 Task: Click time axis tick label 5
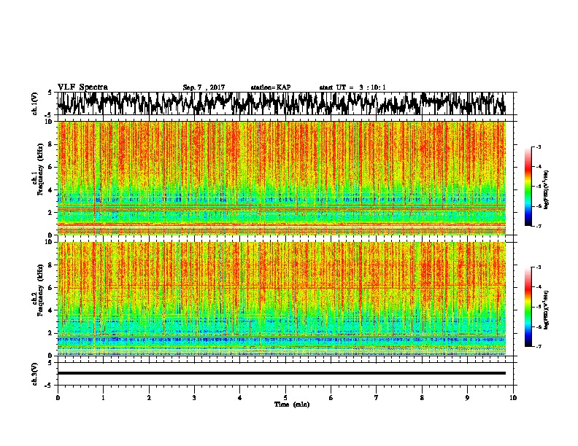[x=285, y=398]
